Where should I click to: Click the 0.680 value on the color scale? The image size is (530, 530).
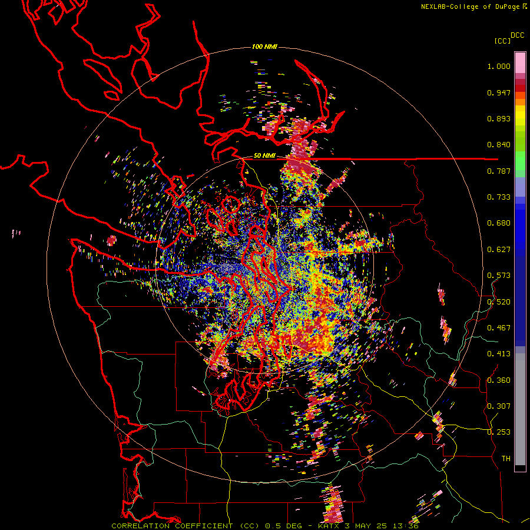point(499,223)
